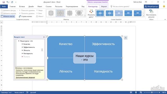This screenshot has height=94, width=167.
Task: Toggle Справа налево direction
Action: [25, 16]
